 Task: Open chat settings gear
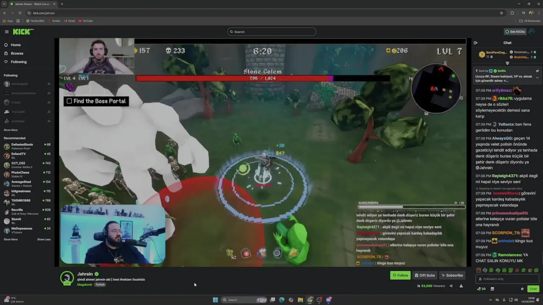(522, 289)
